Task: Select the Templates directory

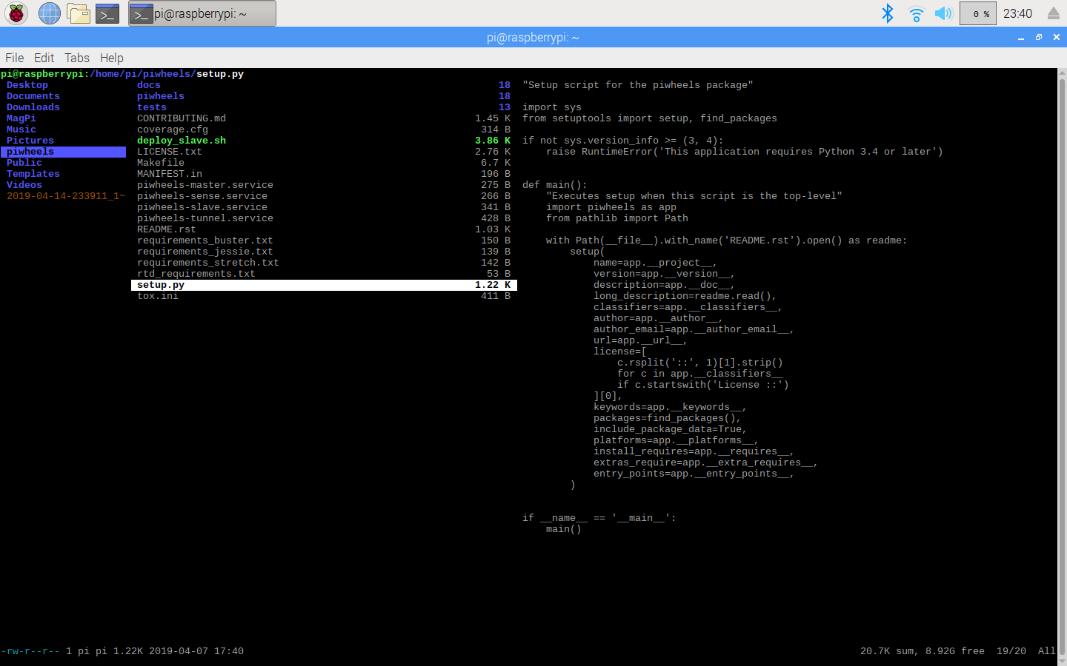Action: (33, 174)
